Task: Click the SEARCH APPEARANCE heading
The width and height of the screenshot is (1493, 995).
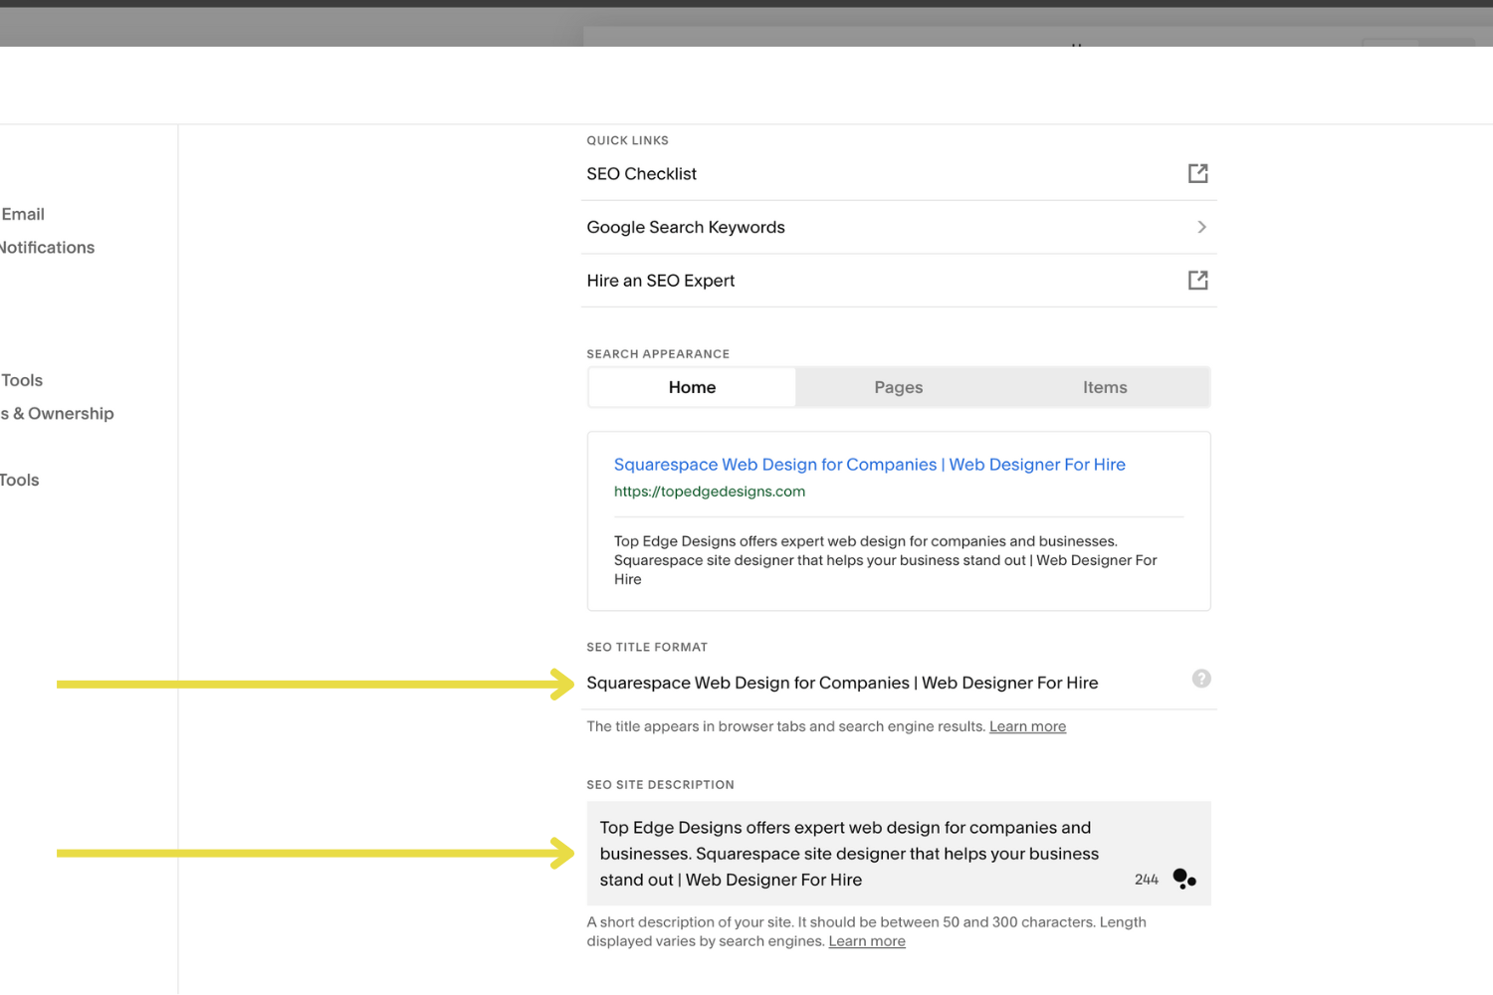Action: pos(658,354)
